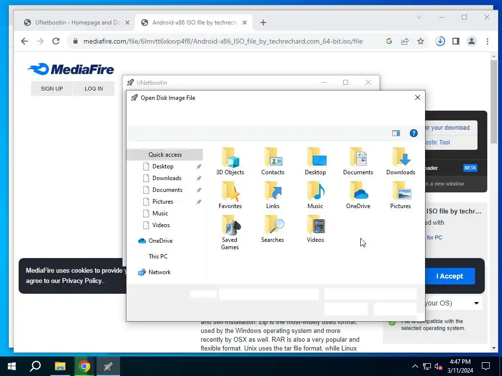Click the BETA badge on MediaFire
This screenshot has width=502, height=376.
tap(470, 168)
